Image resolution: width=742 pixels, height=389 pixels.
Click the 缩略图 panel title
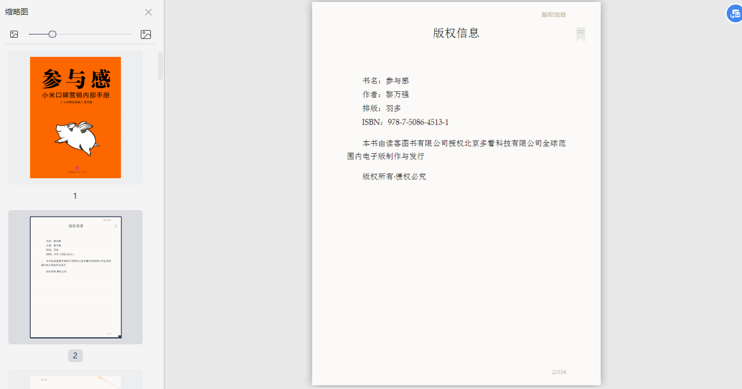click(x=17, y=11)
